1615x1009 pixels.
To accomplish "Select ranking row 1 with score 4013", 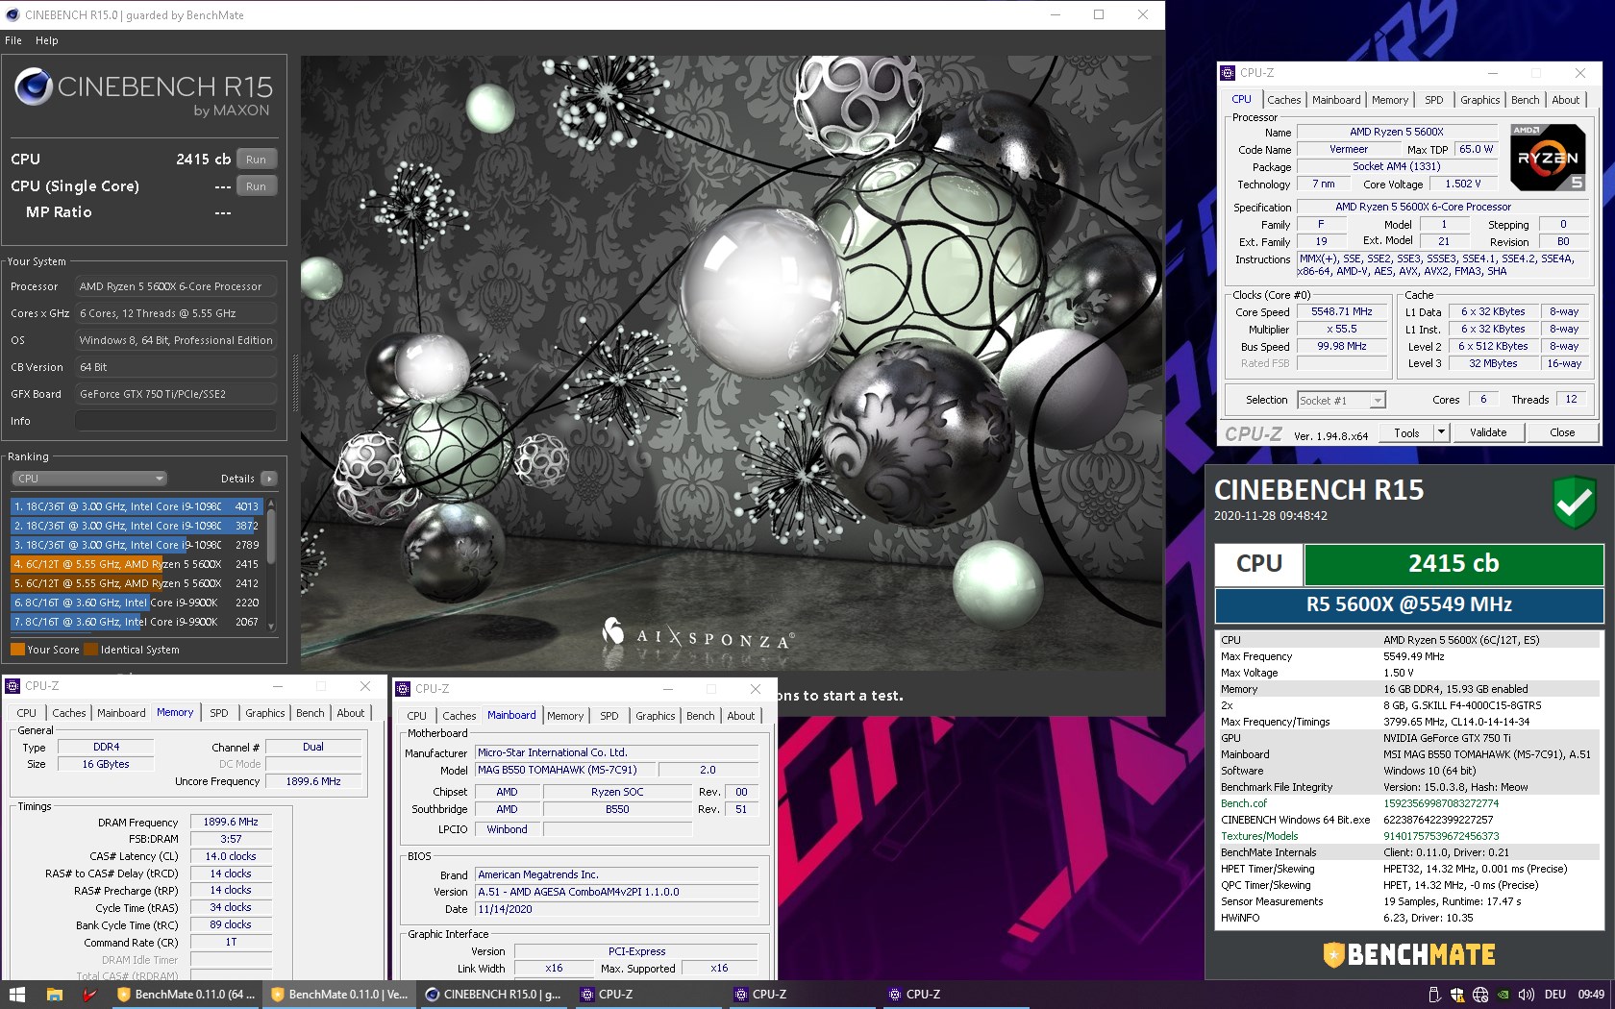I will (x=137, y=506).
